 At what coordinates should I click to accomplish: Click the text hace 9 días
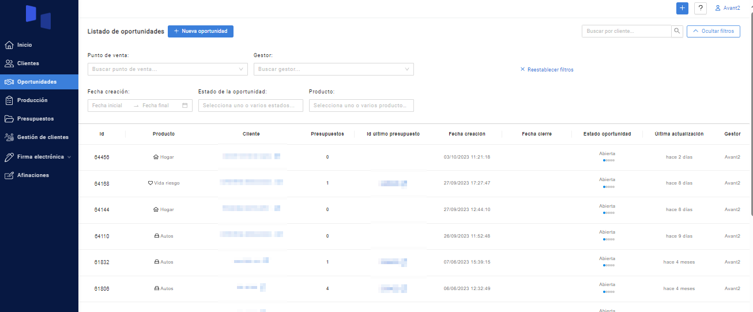pyautogui.click(x=679, y=236)
